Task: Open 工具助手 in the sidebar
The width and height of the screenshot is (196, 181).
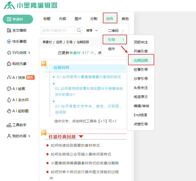Action: (16, 125)
